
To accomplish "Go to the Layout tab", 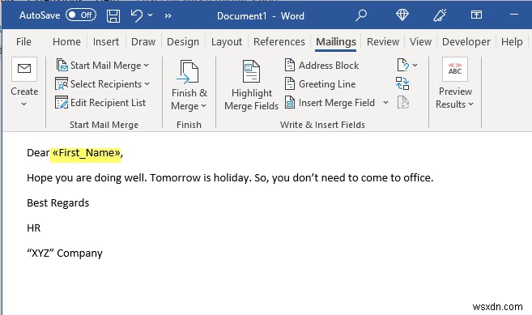I will coord(227,42).
